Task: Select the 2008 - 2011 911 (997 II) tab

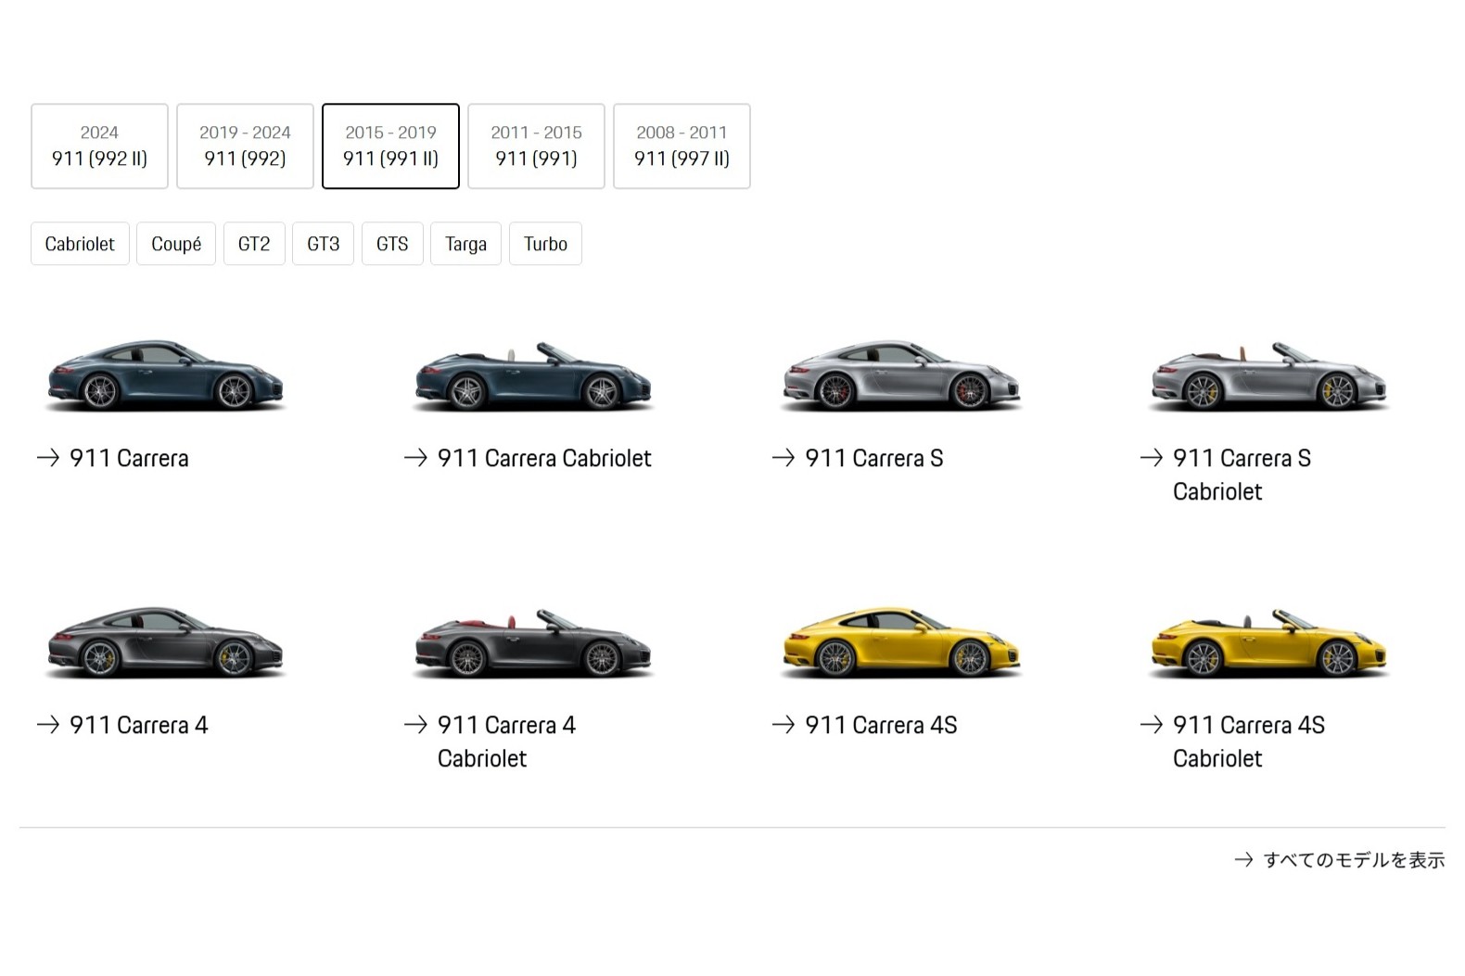Action: pyautogui.click(x=682, y=146)
